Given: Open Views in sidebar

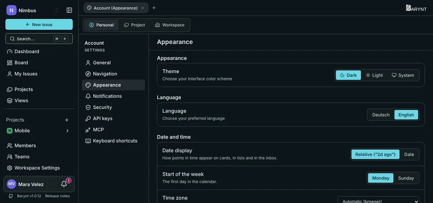Looking at the screenshot, I should point(39,100).
